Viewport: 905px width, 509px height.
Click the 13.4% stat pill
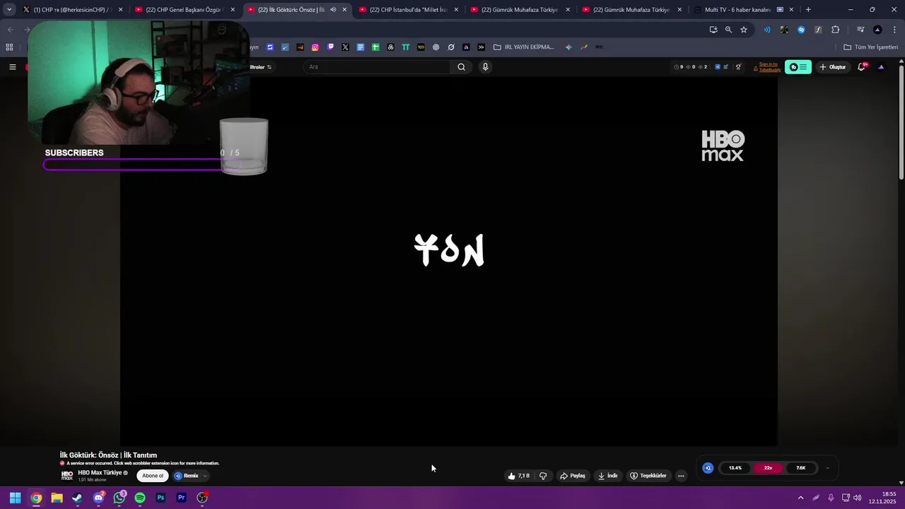coord(735,468)
